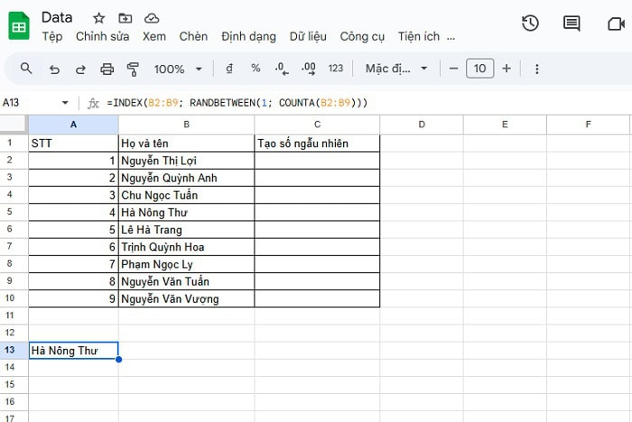This screenshot has height=422, width=632.
Task: Click the move to folder icon
Action: coord(125,18)
